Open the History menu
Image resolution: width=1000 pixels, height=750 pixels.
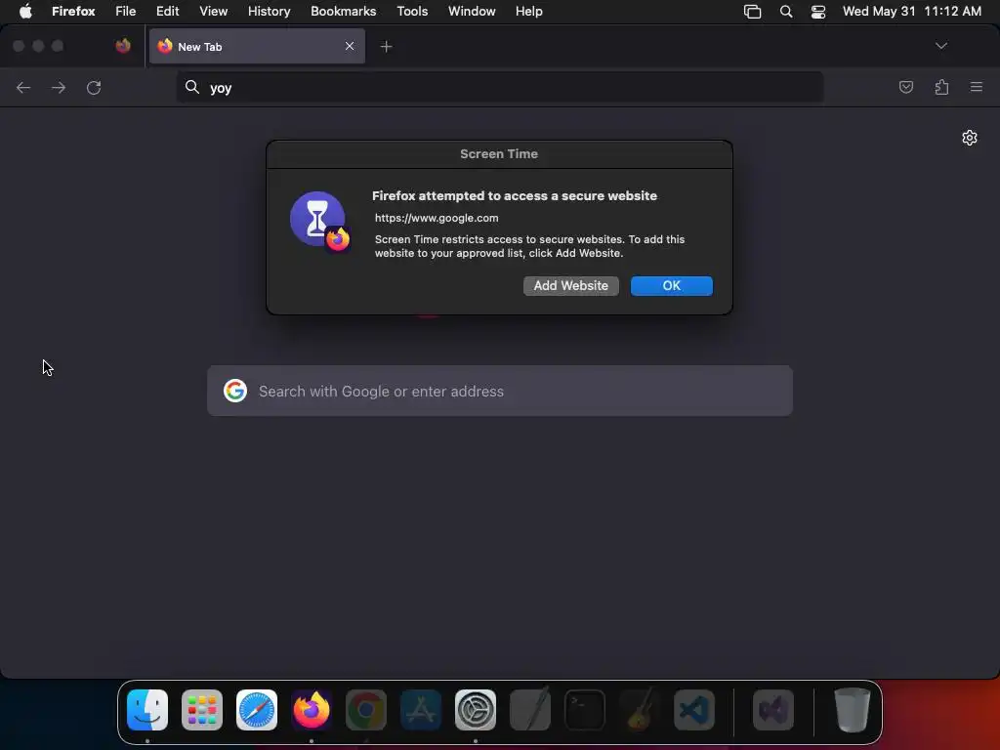(x=270, y=12)
